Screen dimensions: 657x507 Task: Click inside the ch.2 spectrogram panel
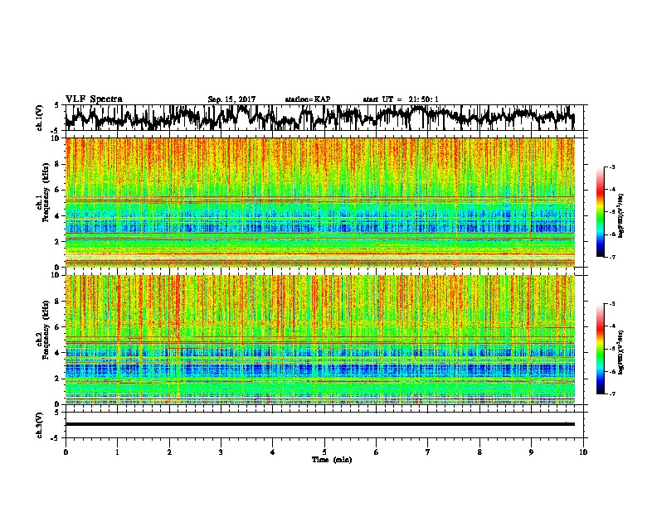pyautogui.click(x=319, y=340)
